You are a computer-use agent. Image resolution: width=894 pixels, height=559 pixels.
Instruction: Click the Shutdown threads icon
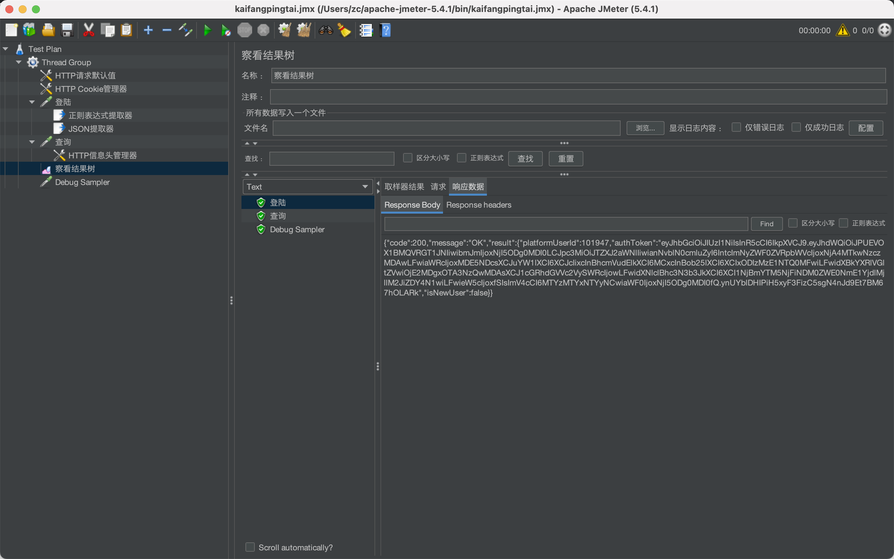[263, 30]
